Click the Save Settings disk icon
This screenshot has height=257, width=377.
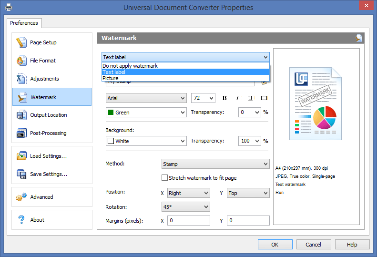tap(21, 174)
